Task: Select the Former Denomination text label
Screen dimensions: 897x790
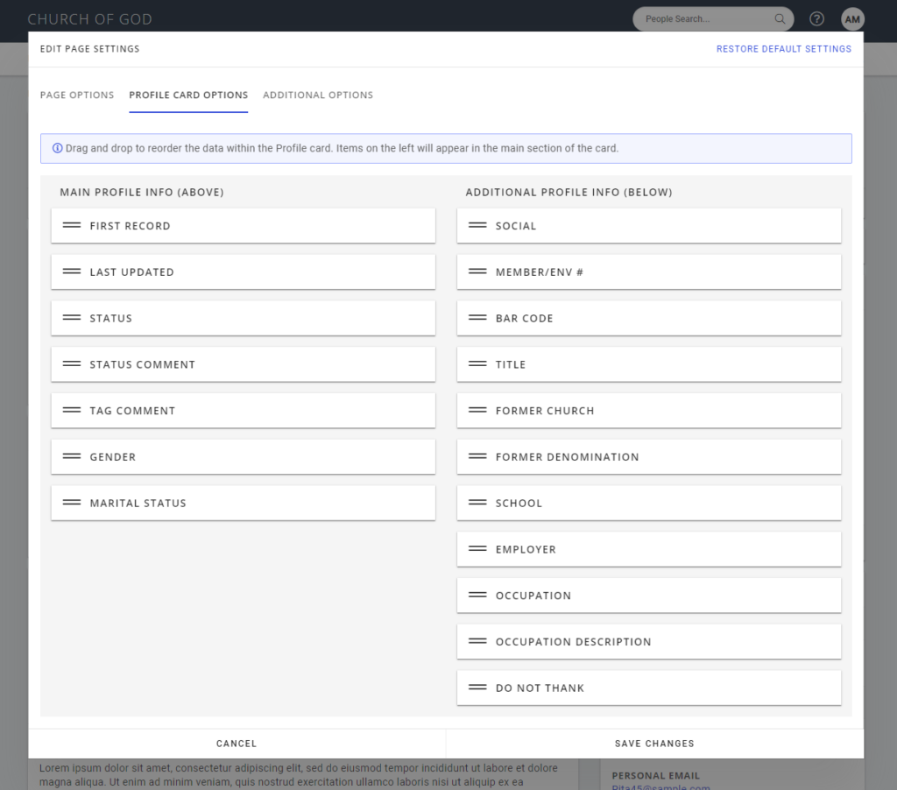Action: [567, 457]
